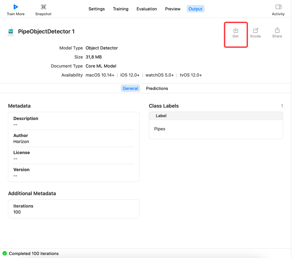This screenshot has width=292, height=258.
Task: Share the PipeObjectDetector model
Action: 277,33
